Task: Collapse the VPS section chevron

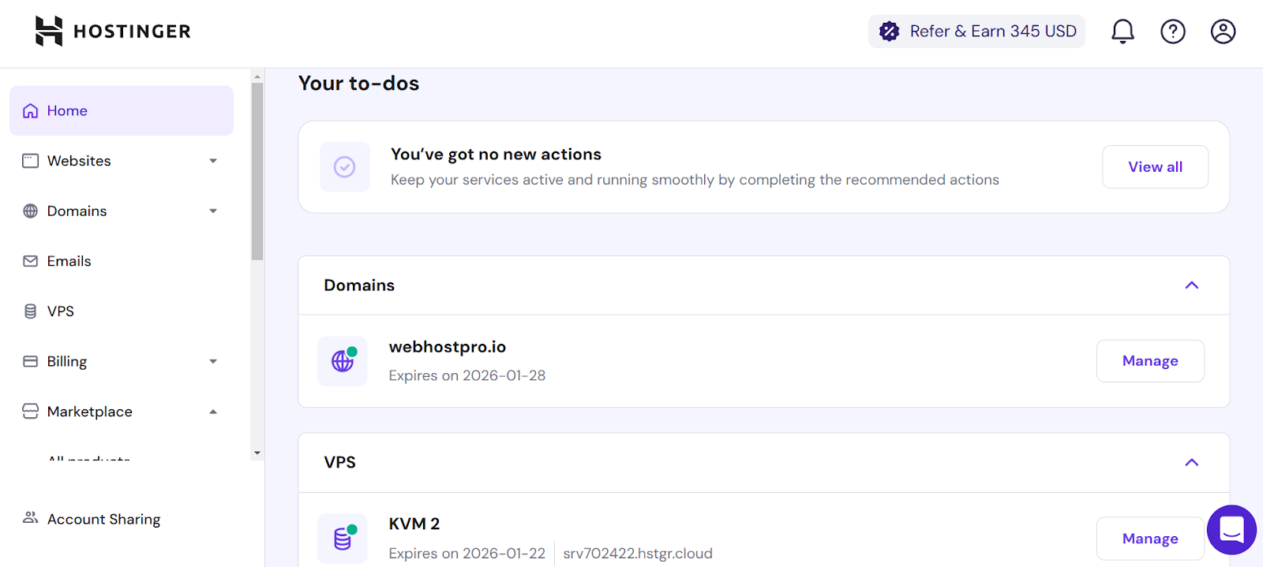Action: tap(1192, 462)
